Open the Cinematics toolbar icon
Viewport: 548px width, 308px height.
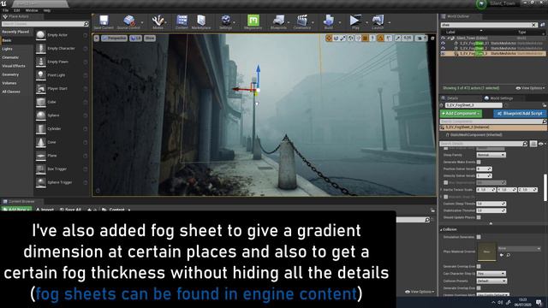click(302, 21)
